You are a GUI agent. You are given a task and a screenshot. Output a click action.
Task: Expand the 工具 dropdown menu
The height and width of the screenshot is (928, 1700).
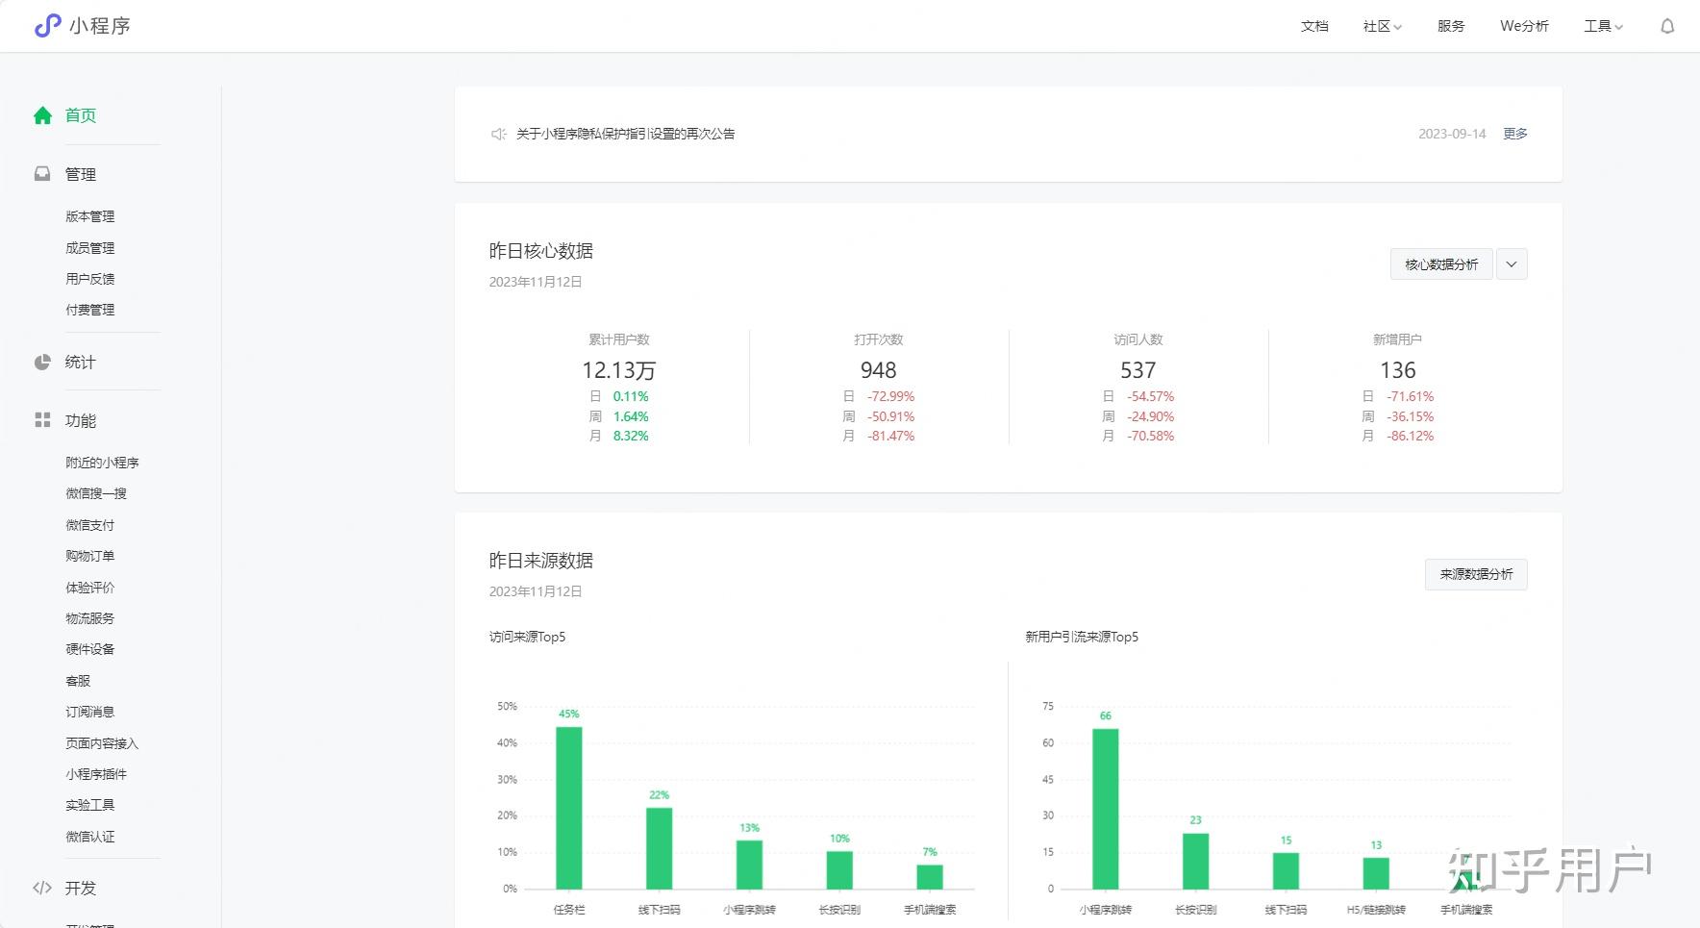click(x=1603, y=26)
